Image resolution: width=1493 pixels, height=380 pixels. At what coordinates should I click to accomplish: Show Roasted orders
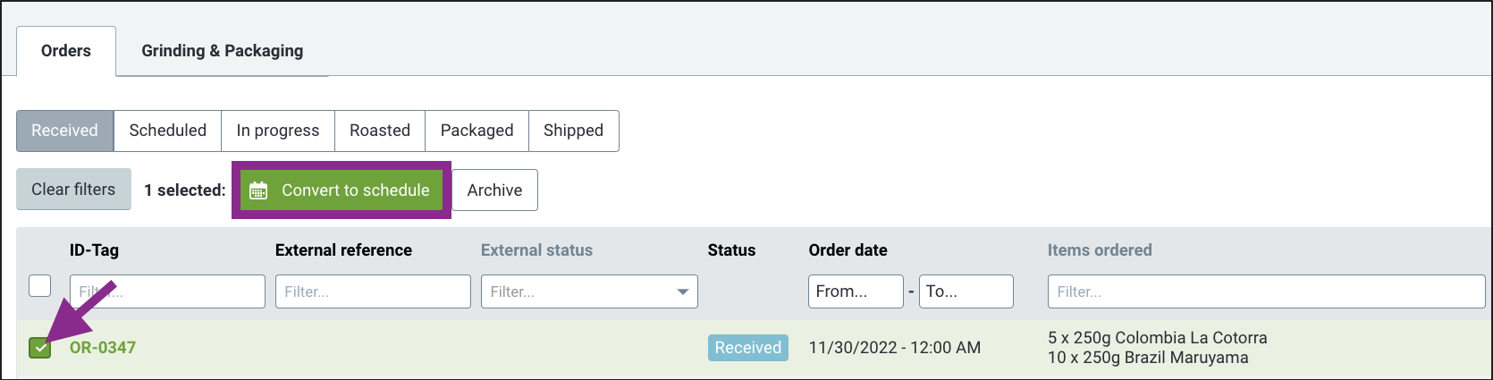coord(380,131)
